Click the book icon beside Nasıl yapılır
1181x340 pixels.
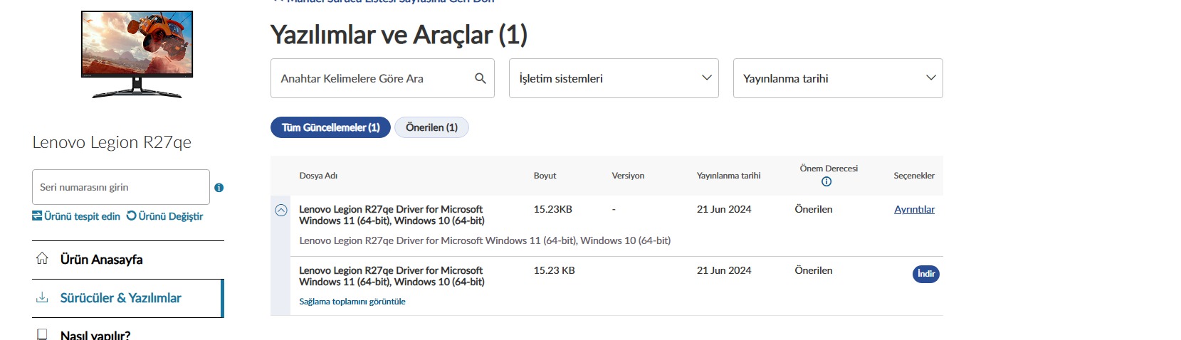click(42, 334)
